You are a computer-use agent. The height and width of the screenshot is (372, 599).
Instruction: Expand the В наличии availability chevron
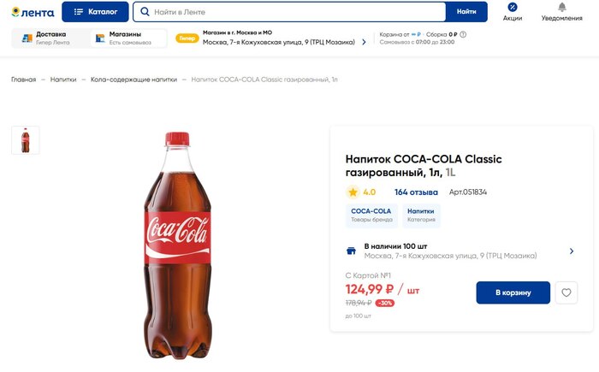pyautogui.click(x=571, y=251)
